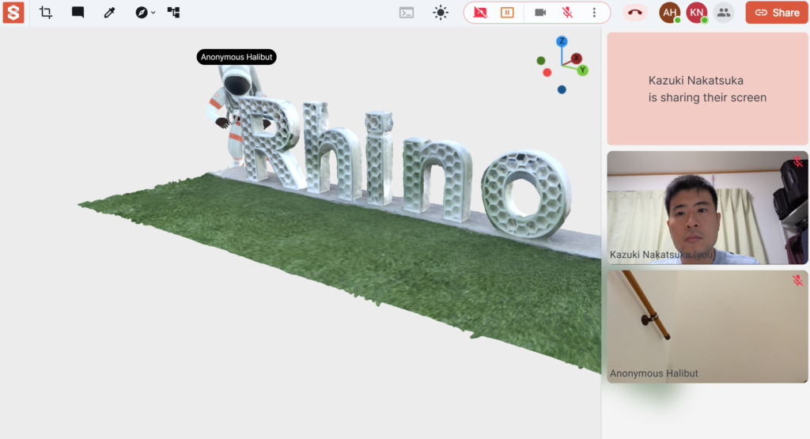810x439 pixels.
Task: Click the green Y axis of the gizmo
Action: pyautogui.click(x=583, y=70)
